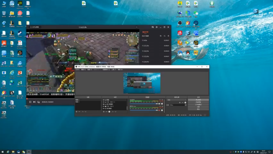Adjust the microphone volume slider
The height and width of the screenshot is (154, 273).
144,110
